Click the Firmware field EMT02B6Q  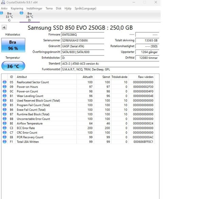(x=83, y=35)
